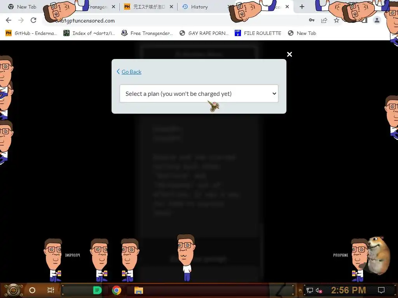This screenshot has height=298, width=398.
Task: Open the notification center icon
Action: 381,290
